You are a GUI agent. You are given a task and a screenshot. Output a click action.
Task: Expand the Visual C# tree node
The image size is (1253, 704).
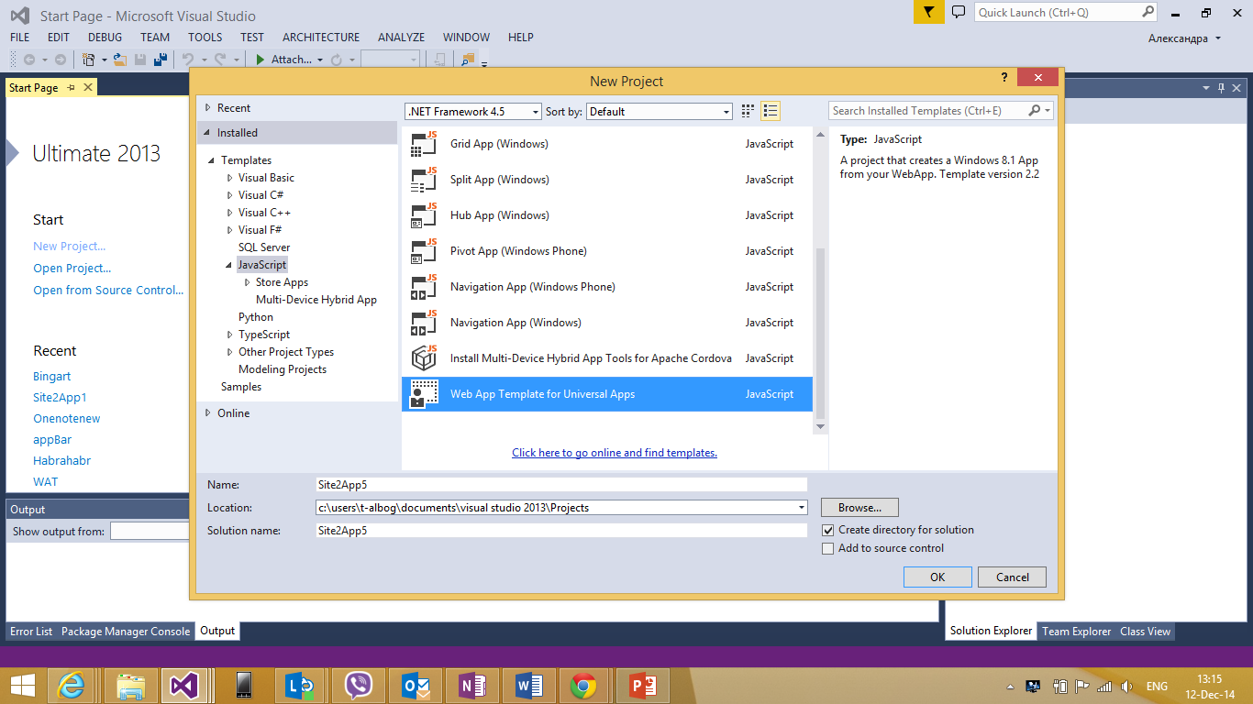pos(230,195)
